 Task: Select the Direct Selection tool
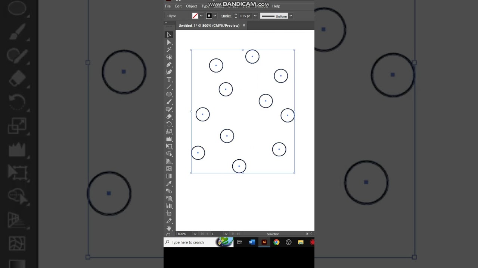tap(169, 42)
